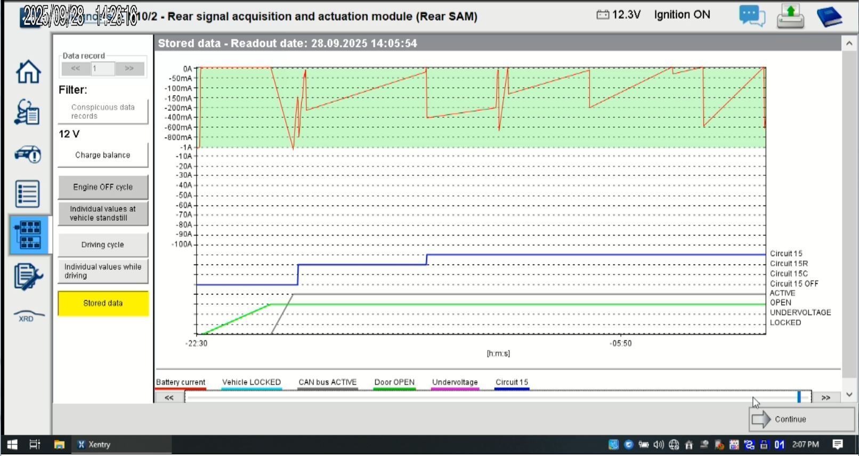This screenshot has height=456, width=859.
Task: Click the print/export tray icon
Action: (x=790, y=16)
